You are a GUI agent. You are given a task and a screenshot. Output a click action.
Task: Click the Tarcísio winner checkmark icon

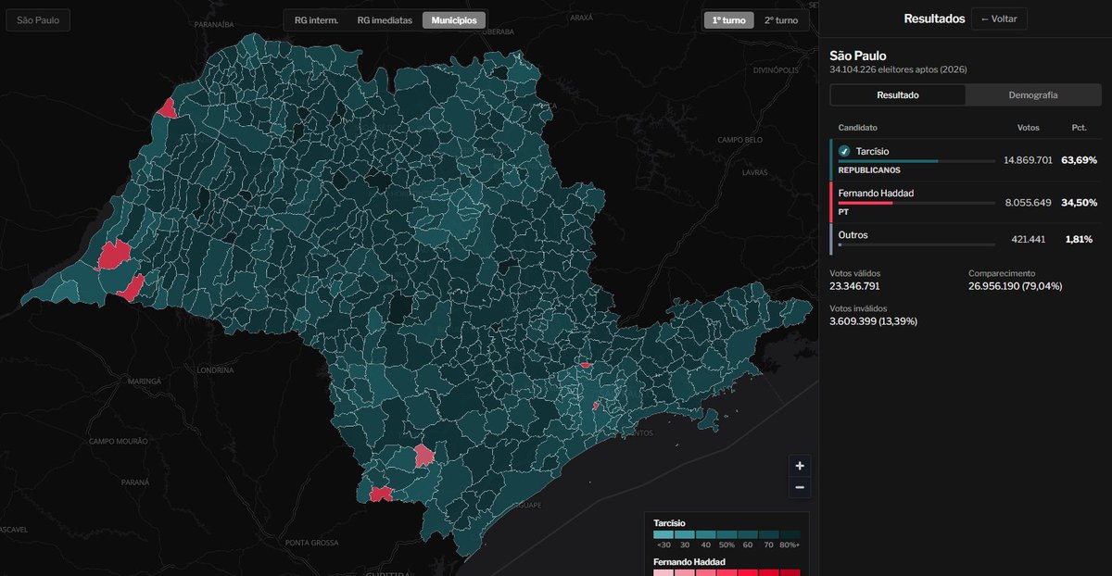tap(844, 151)
